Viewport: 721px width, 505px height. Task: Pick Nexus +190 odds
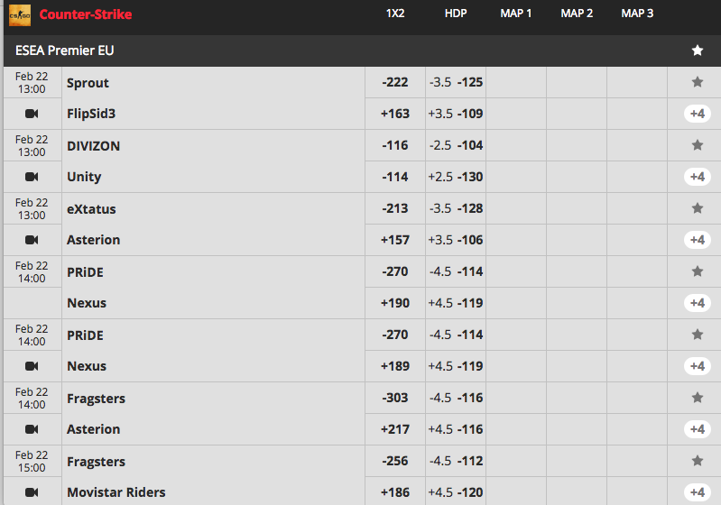click(395, 303)
